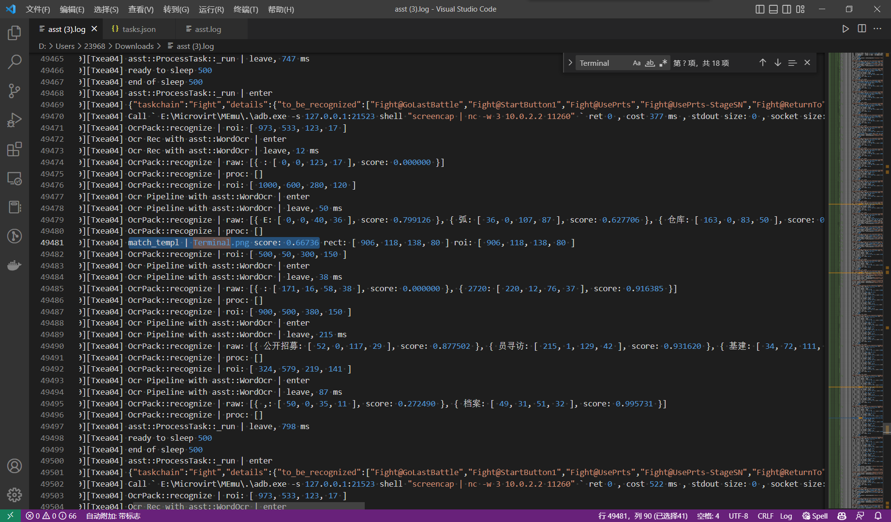Screen dimensions: 891x522
Task: Split the editor with the split icon
Action: [x=861, y=29]
